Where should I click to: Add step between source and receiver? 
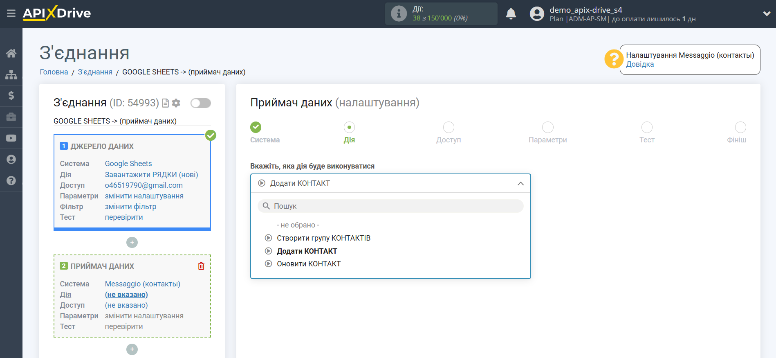132,243
